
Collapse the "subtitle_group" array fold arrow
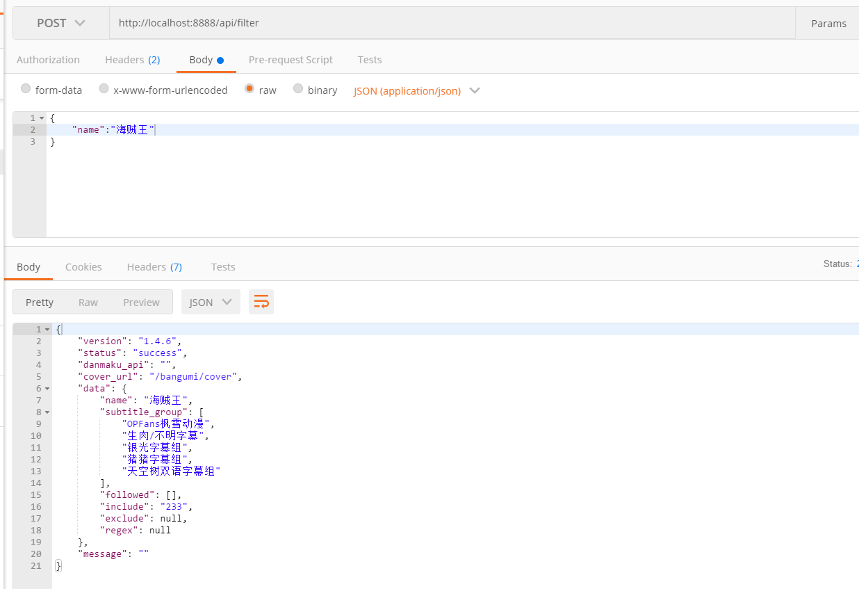pyautogui.click(x=47, y=412)
